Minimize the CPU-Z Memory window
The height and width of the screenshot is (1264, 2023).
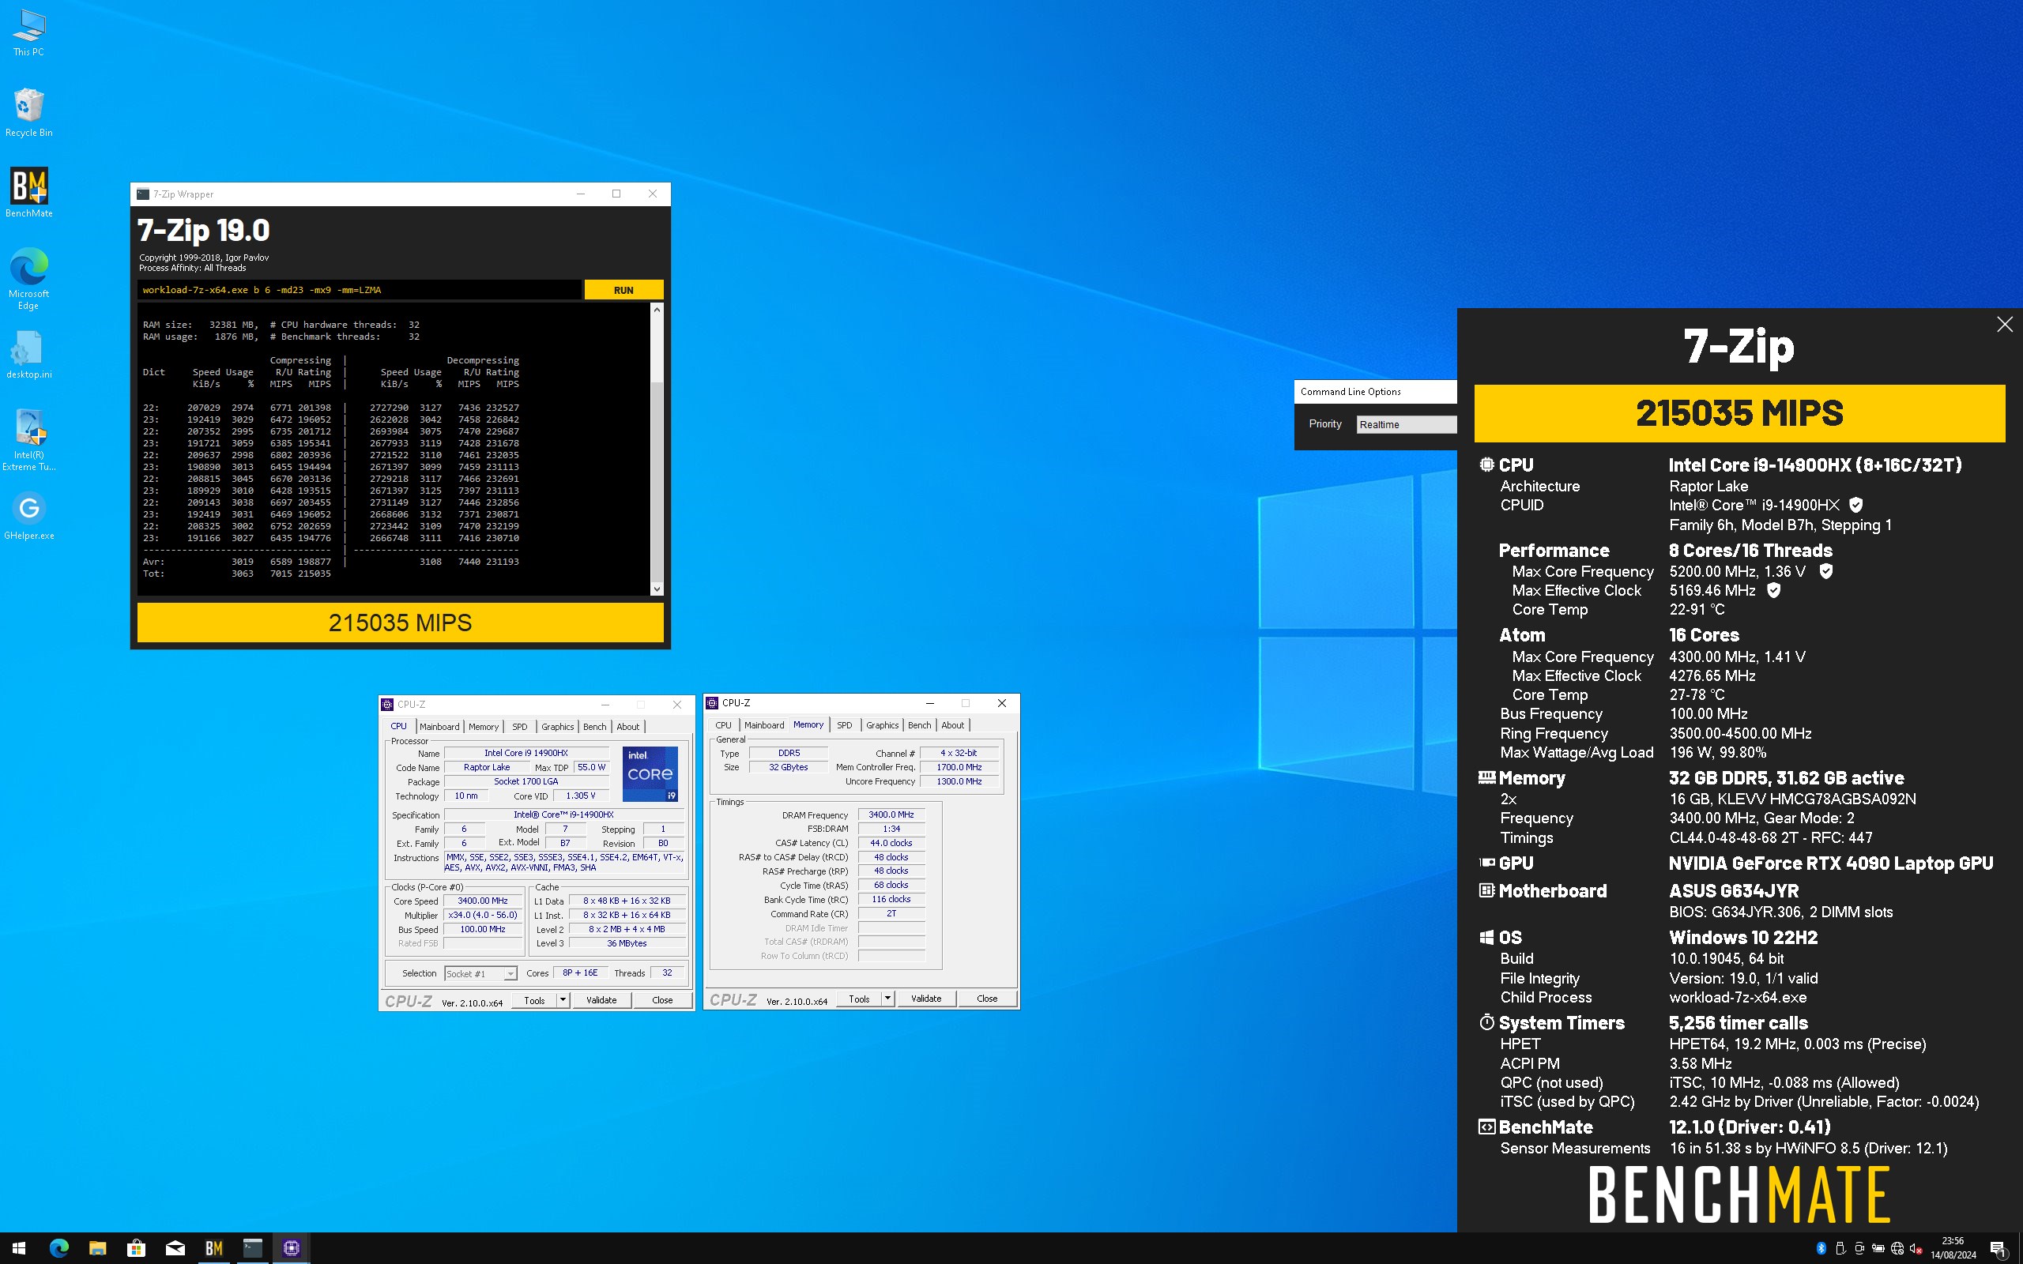pyautogui.click(x=929, y=703)
